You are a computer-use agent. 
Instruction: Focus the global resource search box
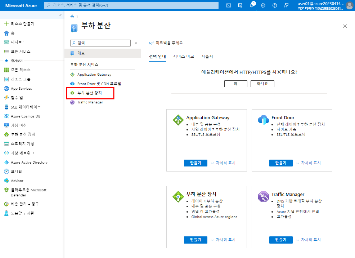click(131, 5)
